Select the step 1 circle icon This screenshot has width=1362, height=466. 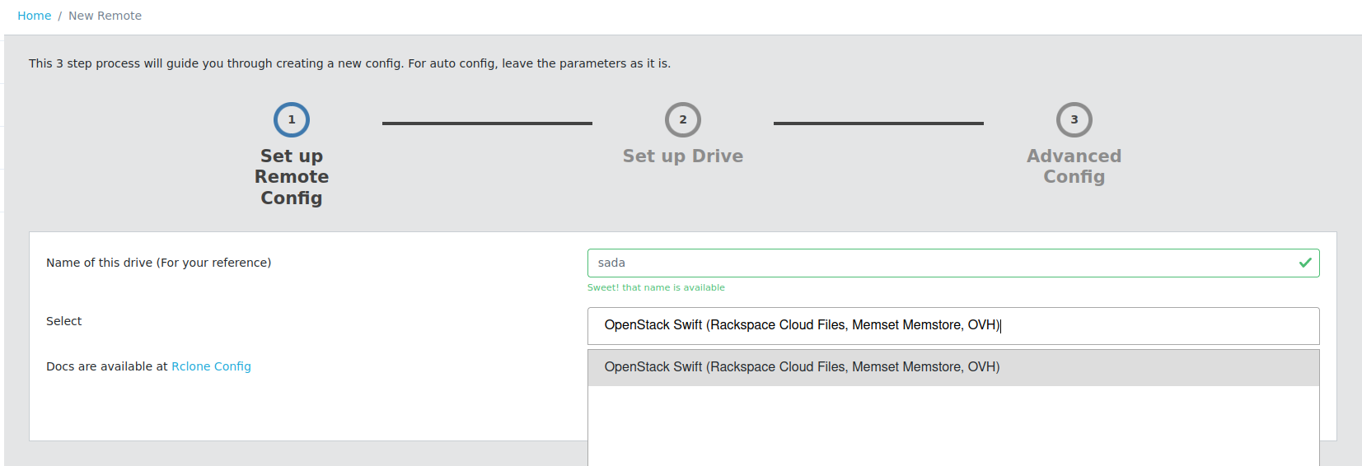click(x=292, y=120)
